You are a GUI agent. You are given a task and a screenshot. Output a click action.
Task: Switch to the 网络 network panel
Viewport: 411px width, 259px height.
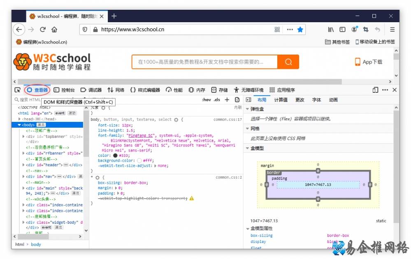click(116, 90)
